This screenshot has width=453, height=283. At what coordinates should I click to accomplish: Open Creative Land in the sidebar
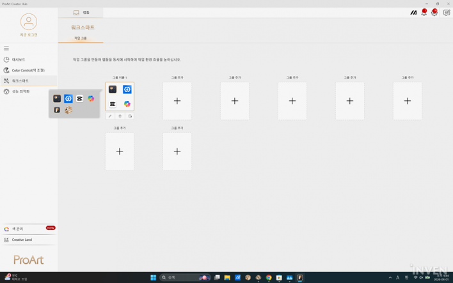[22, 240]
